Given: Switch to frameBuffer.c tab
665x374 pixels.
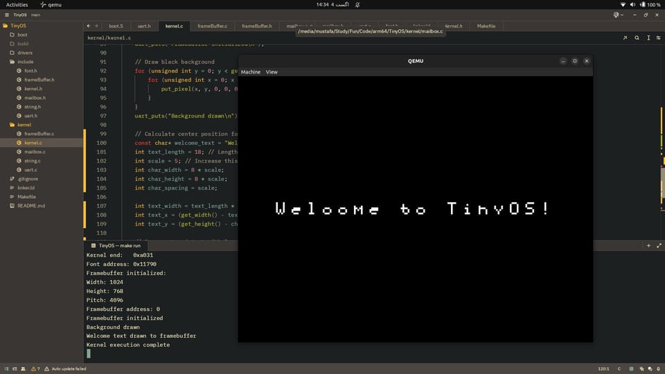Looking at the screenshot, I should click(x=212, y=26).
